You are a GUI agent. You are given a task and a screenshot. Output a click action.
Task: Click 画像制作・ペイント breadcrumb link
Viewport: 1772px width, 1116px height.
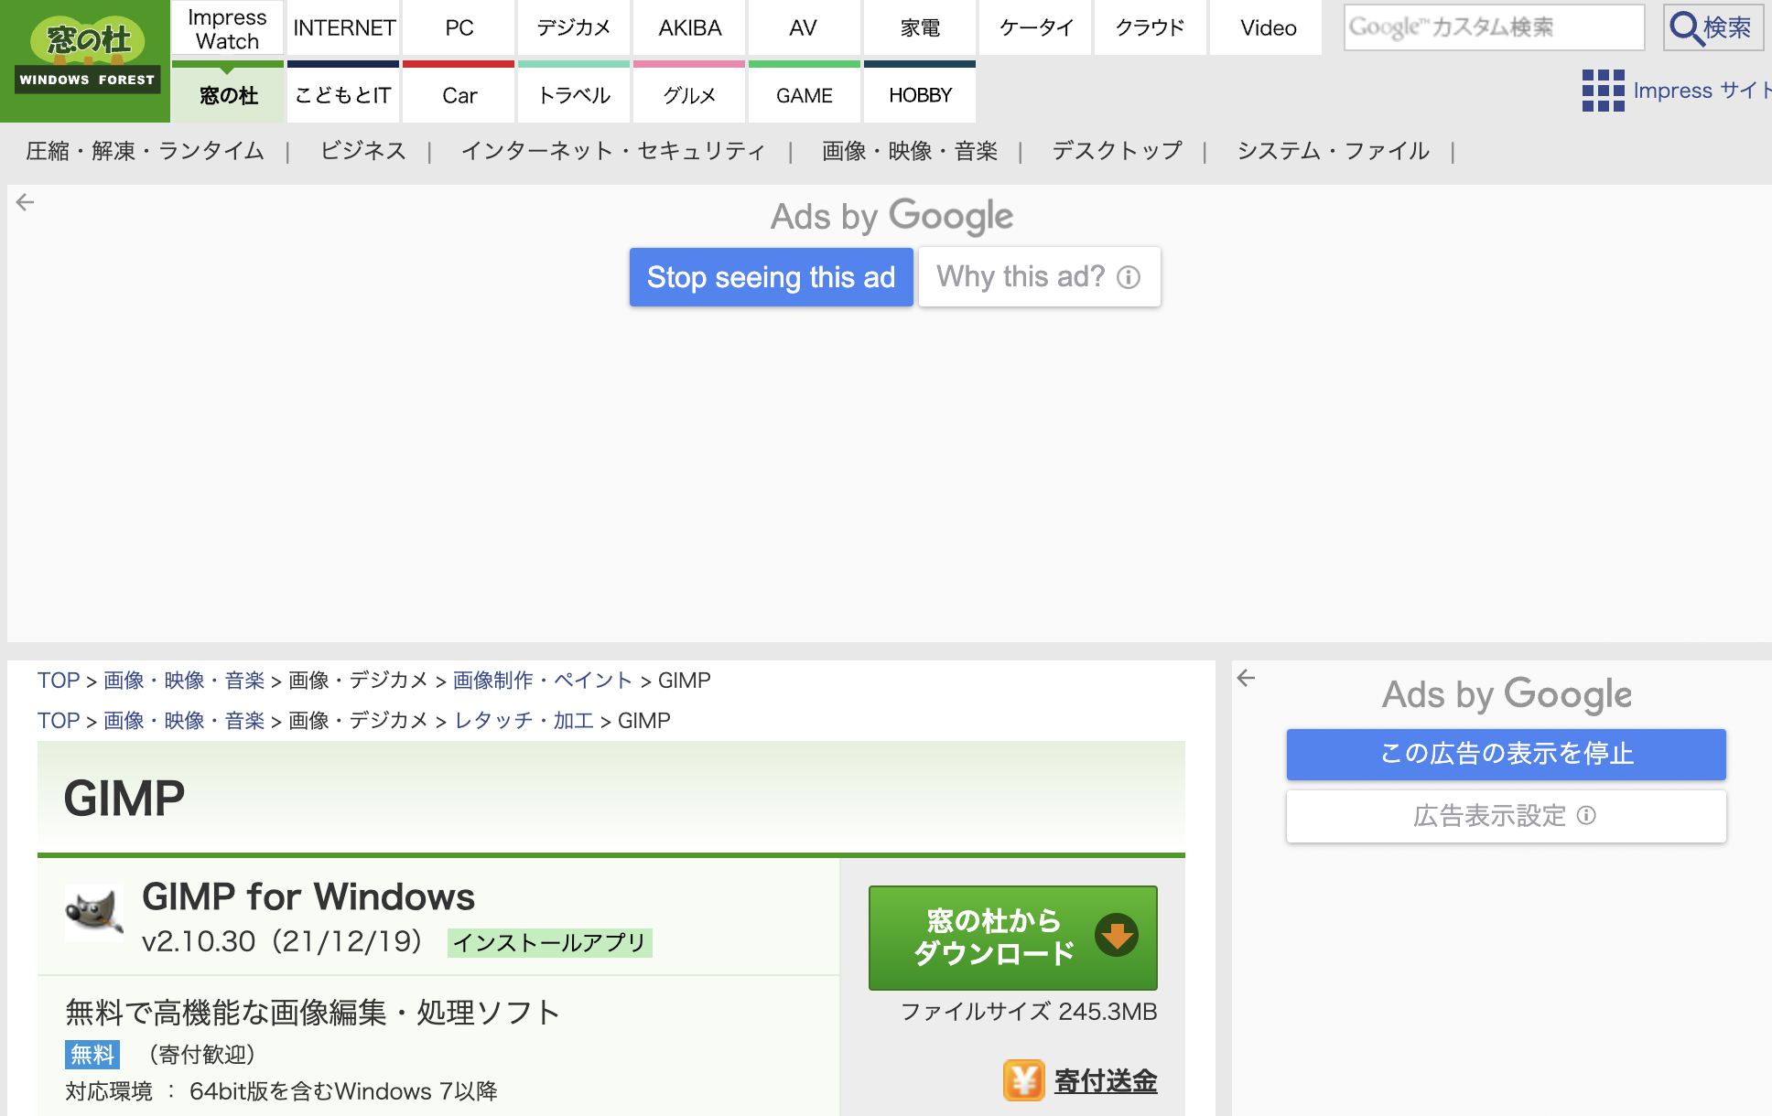click(x=543, y=681)
